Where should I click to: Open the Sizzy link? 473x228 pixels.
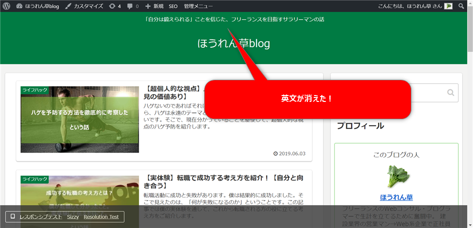(x=73, y=217)
